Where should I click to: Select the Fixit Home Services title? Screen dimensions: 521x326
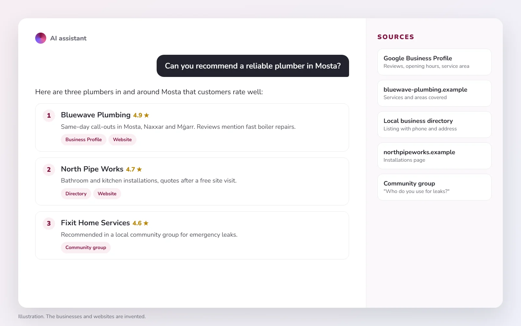tap(95, 223)
